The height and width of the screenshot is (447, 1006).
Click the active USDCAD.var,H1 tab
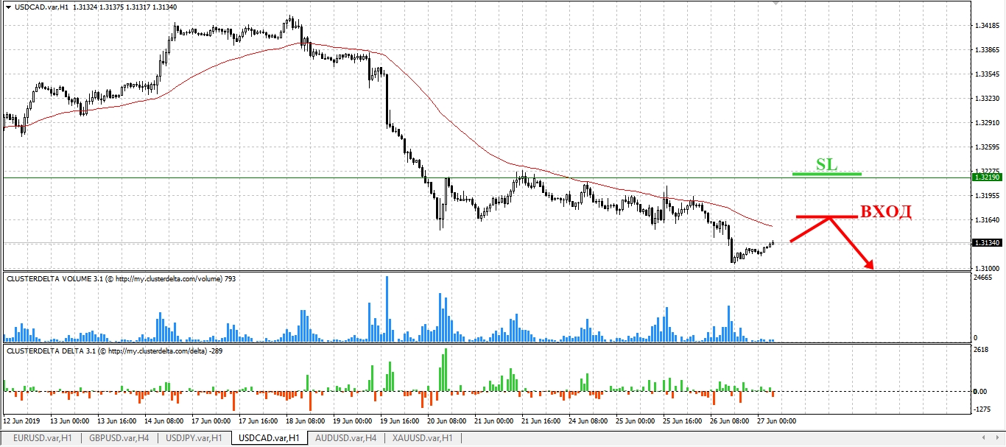[x=270, y=438]
